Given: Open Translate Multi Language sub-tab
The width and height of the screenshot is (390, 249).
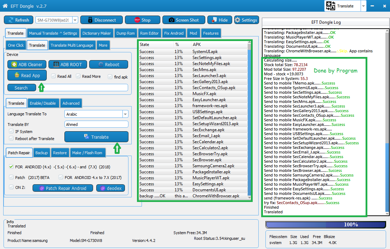Looking at the screenshot, I should pyautogui.click(x=72, y=45).
